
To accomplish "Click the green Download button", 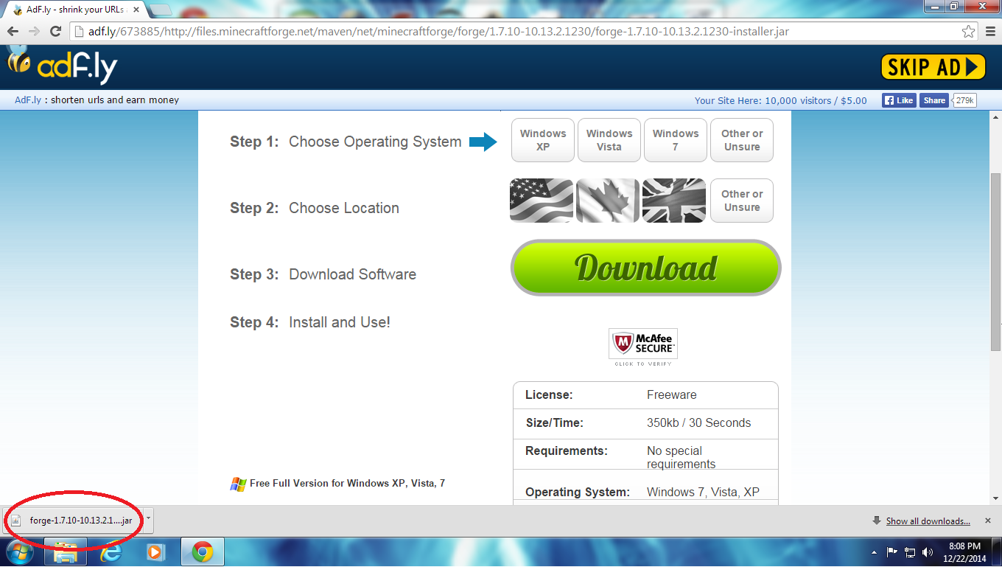I will point(645,268).
